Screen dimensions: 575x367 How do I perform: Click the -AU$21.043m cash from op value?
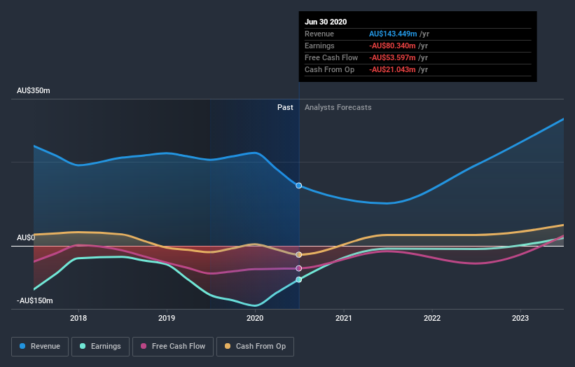coord(392,69)
